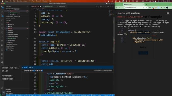Open the Terminal menu
The width and height of the screenshot is (172, 96).
click(38, 1)
